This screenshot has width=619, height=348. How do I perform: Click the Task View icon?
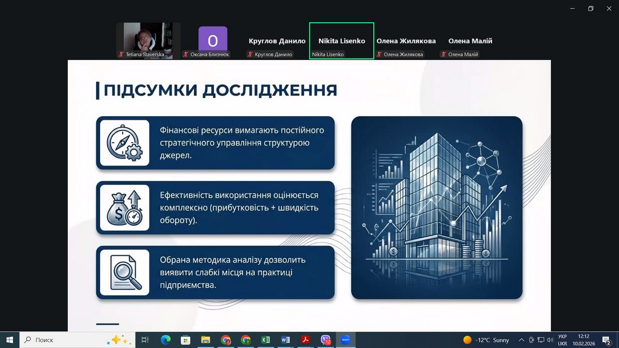(145, 340)
